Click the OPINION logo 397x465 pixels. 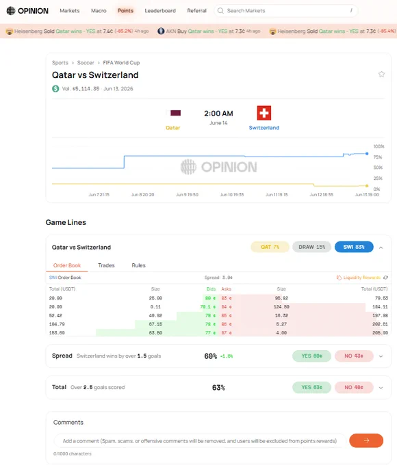(x=27, y=11)
